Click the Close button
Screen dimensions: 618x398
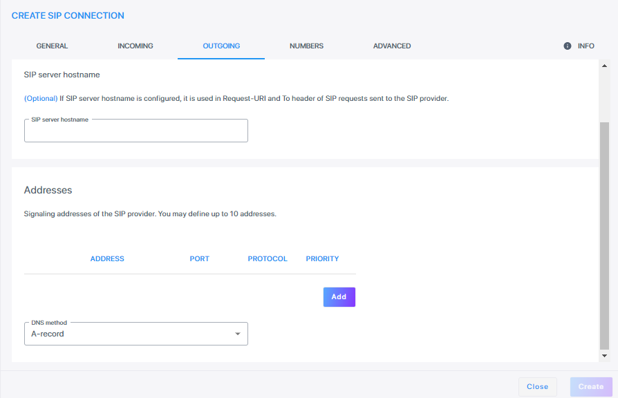click(537, 386)
